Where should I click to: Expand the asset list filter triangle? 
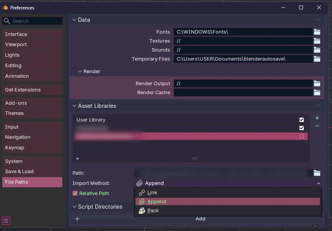78,159
